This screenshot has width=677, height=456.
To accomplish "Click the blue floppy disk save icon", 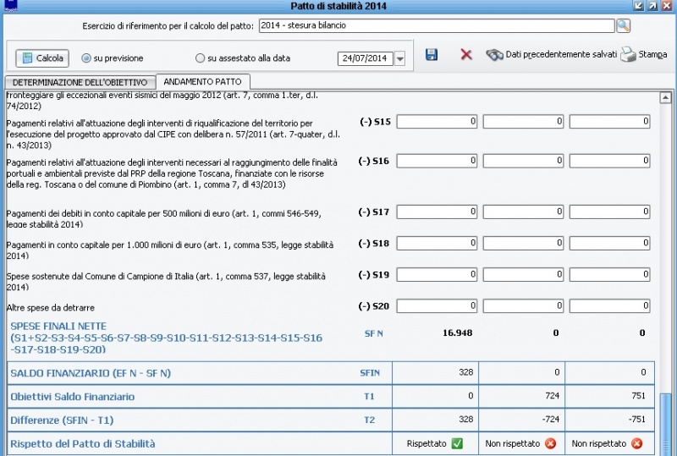I will pyautogui.click(x=432, y=55).
